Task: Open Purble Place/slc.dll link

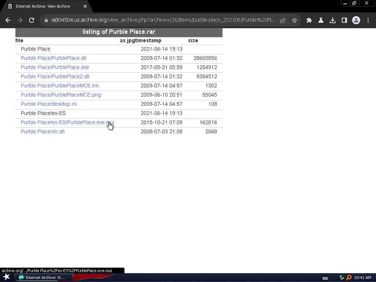Action: point(43,132)
